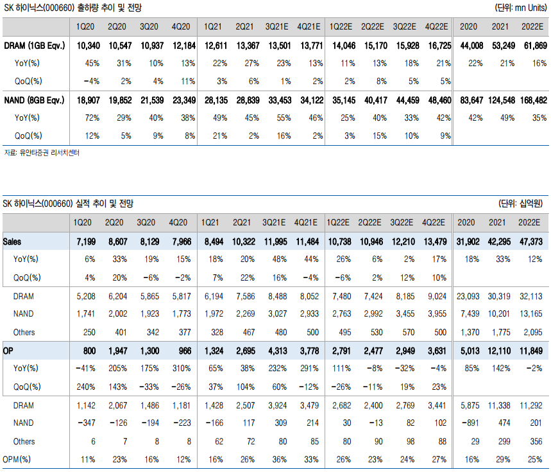Click DRAM shipment value 10,340
The width and height of the screenshot is (551, 472).
(89, 46)
